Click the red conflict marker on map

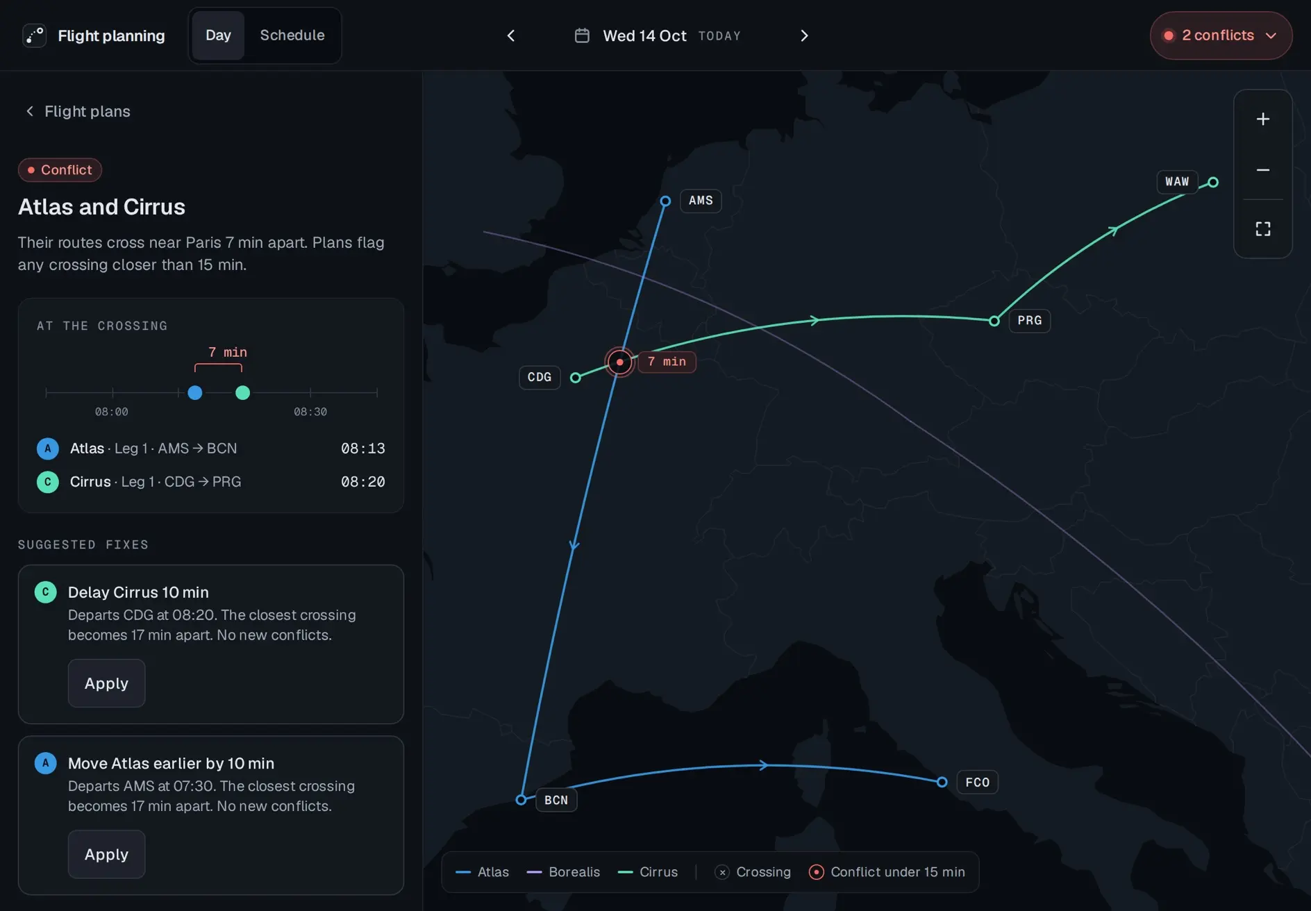coord(619,362)
